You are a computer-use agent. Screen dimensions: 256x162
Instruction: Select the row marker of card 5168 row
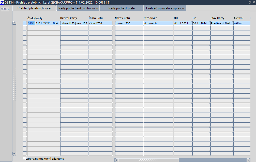(x=25, y=23)
